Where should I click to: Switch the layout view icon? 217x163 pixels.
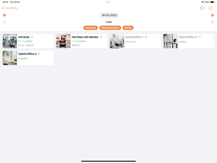pos(202,8)
